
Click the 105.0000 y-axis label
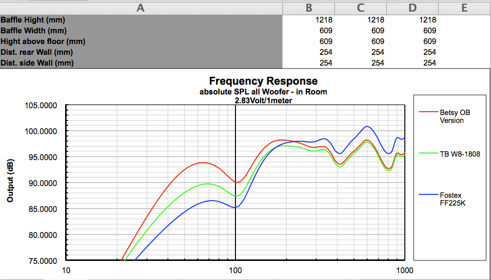click(x=41, y=106)
